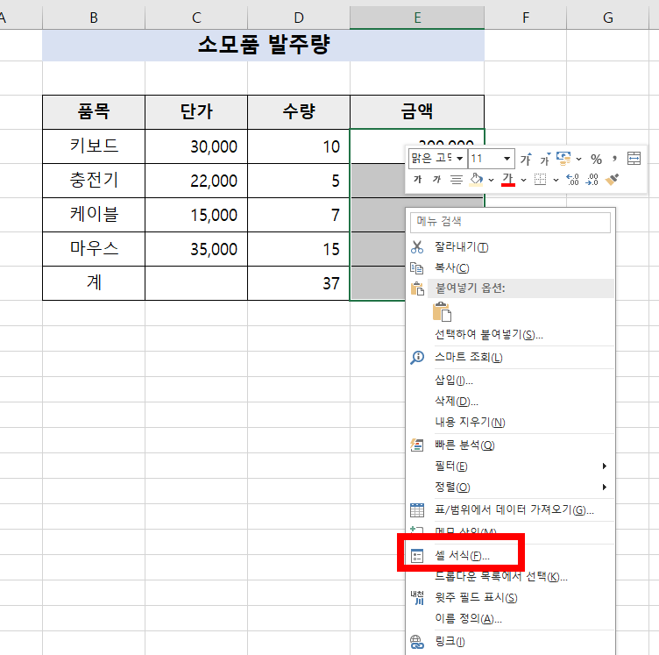Click the 품목 header cell

coord(94,112)
